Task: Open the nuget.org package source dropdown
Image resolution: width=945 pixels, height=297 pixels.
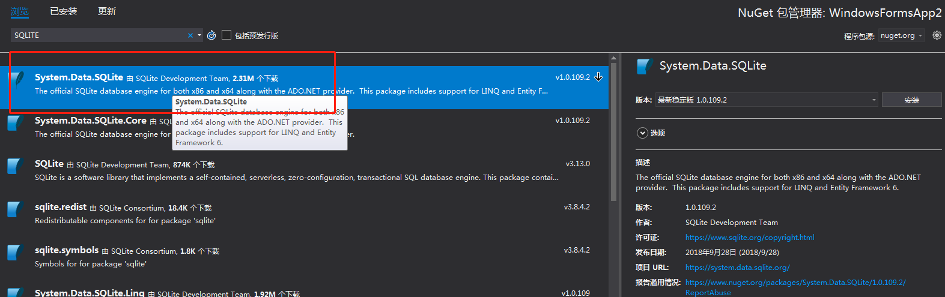Action: click(x=901, y=35)
